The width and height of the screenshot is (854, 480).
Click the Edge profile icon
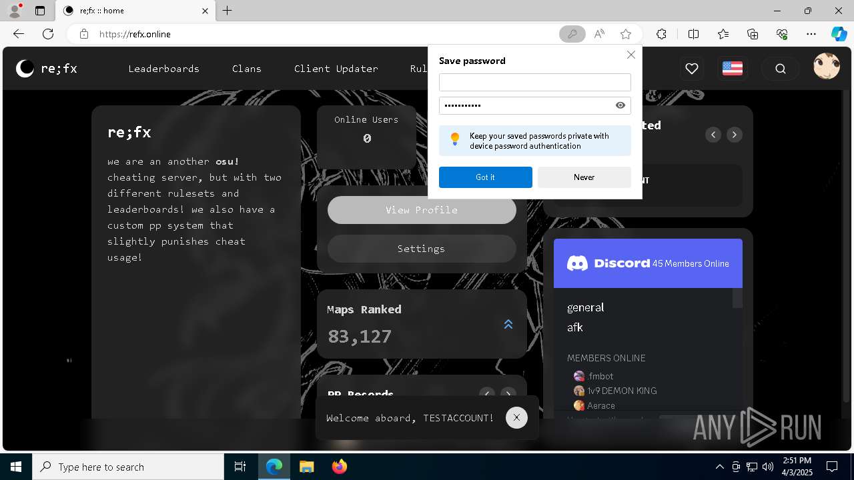click(14, 11)
